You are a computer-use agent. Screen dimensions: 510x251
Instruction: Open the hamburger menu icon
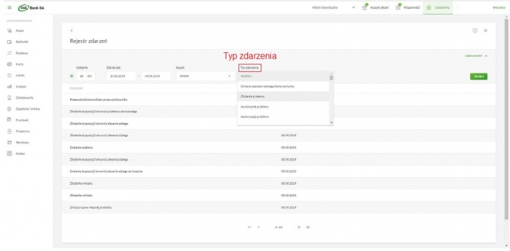point(9,8)
